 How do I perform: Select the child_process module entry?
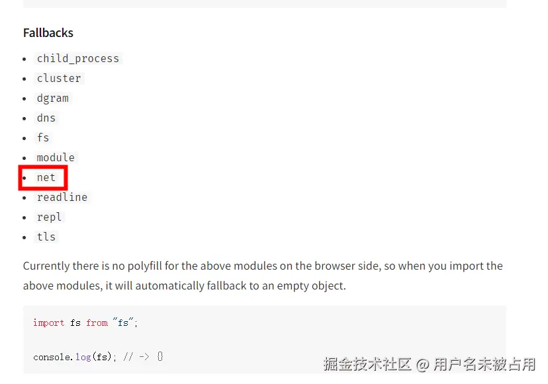click(78, 58)
